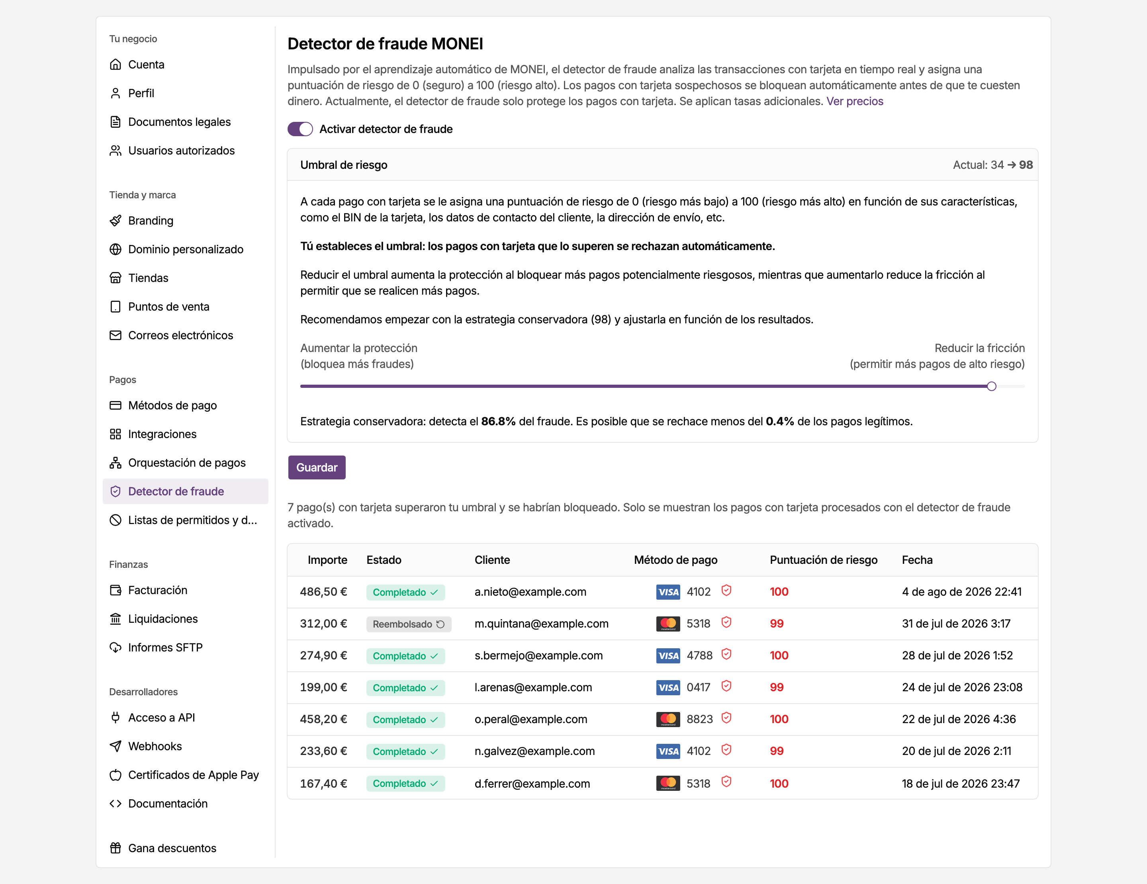Click amount 274,90 €
The width and height of the screenshot is (1147, 884).
click(x=323, y=656)
